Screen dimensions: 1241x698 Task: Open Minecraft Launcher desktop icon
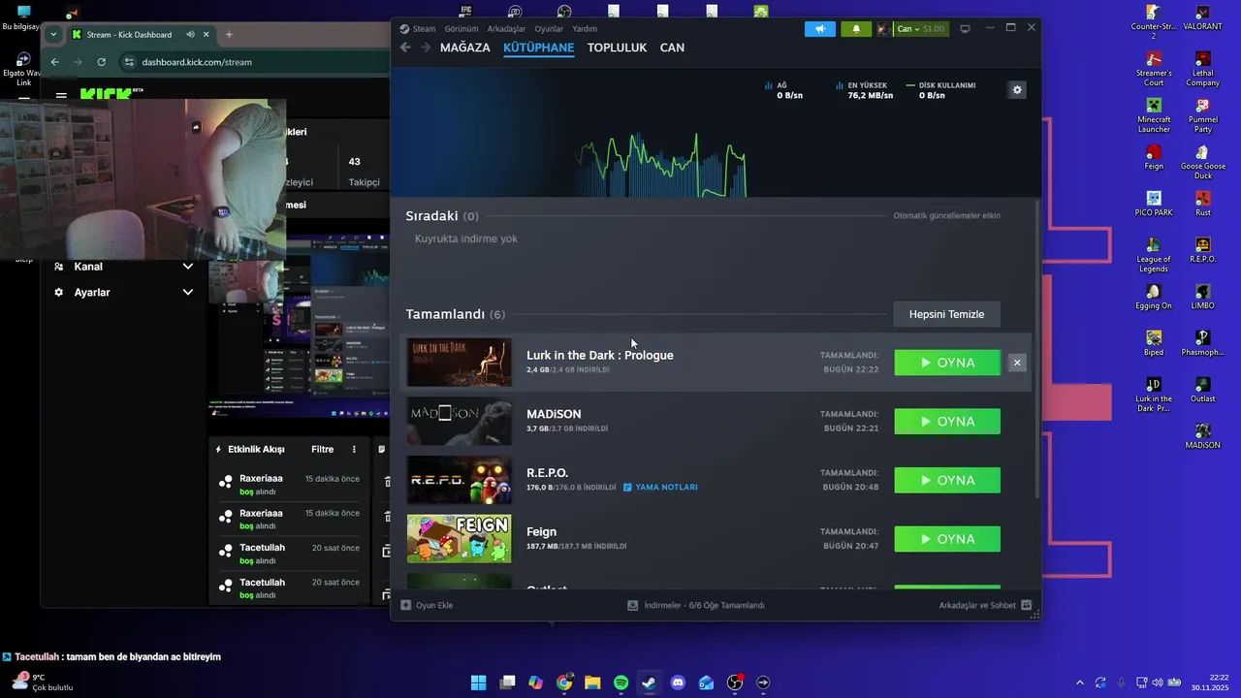coord(1154,115)
